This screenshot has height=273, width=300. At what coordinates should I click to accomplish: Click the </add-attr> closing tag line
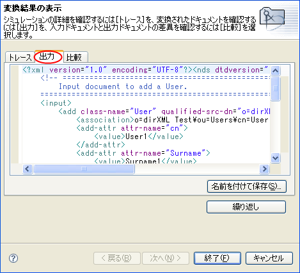point(101,145)
